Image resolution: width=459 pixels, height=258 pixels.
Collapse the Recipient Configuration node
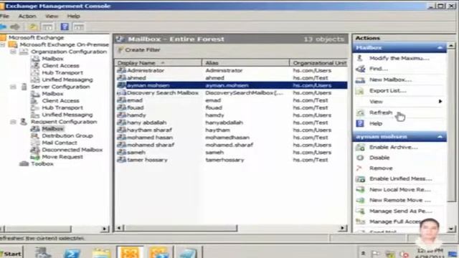(x=13, y=122)
